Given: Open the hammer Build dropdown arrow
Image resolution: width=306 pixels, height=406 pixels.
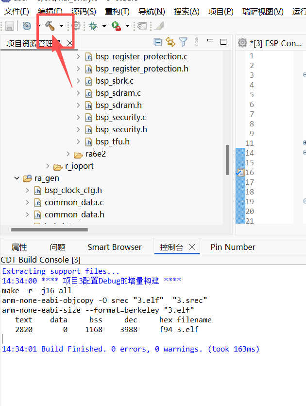Looking at the screenshot, I should point(61,26).
